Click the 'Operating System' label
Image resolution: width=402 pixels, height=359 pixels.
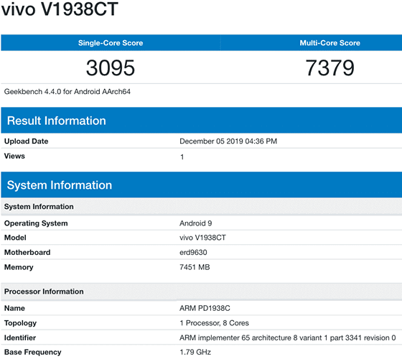[x=36, y=223]
